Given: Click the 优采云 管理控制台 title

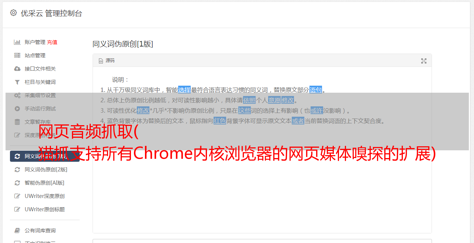Looking at the screenshot, I should (x=51, y=13).
